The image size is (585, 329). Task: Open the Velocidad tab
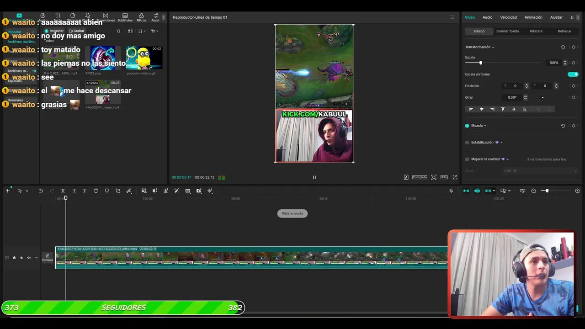coord(508,17)
